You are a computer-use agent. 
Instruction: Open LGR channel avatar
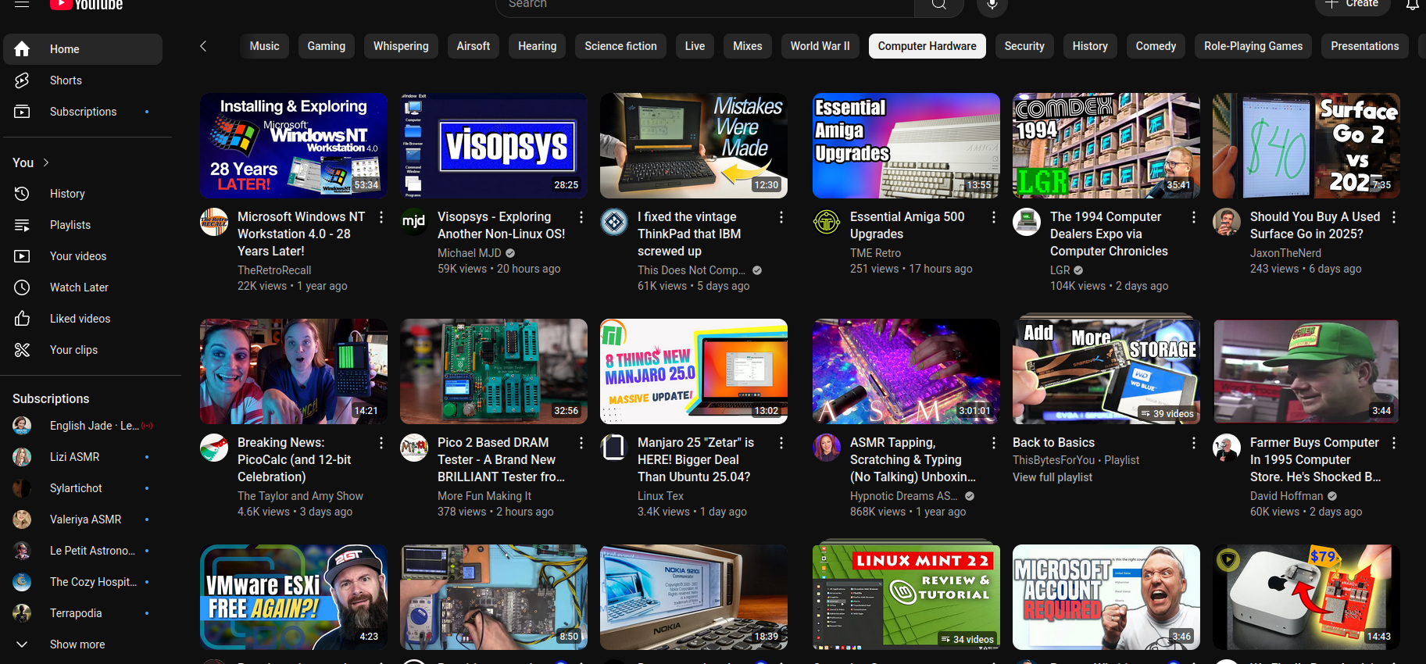(x=1027, y=223)
